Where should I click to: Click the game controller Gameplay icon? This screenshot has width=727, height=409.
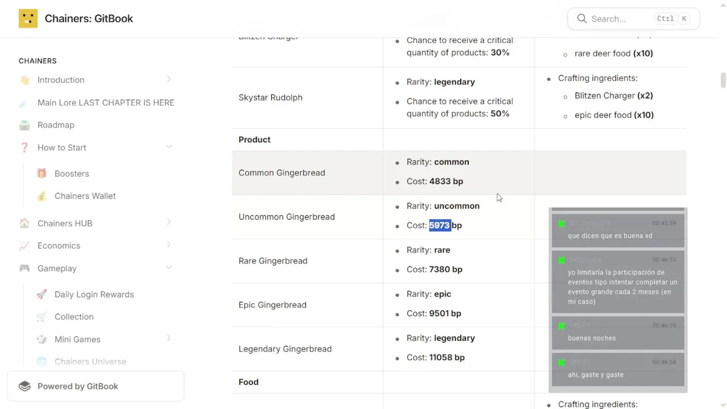(24, 268)
